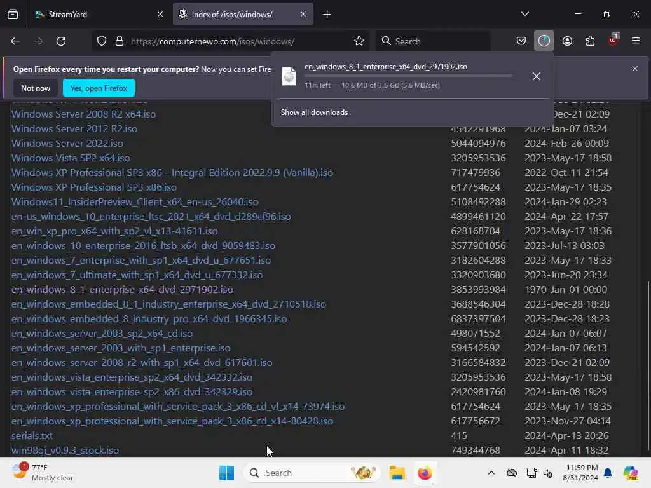Open Windows11_InsiderPreview_Client_x64 ISO link
The height and width of the screenshot is (488, 651).
[x=135, y=201]
